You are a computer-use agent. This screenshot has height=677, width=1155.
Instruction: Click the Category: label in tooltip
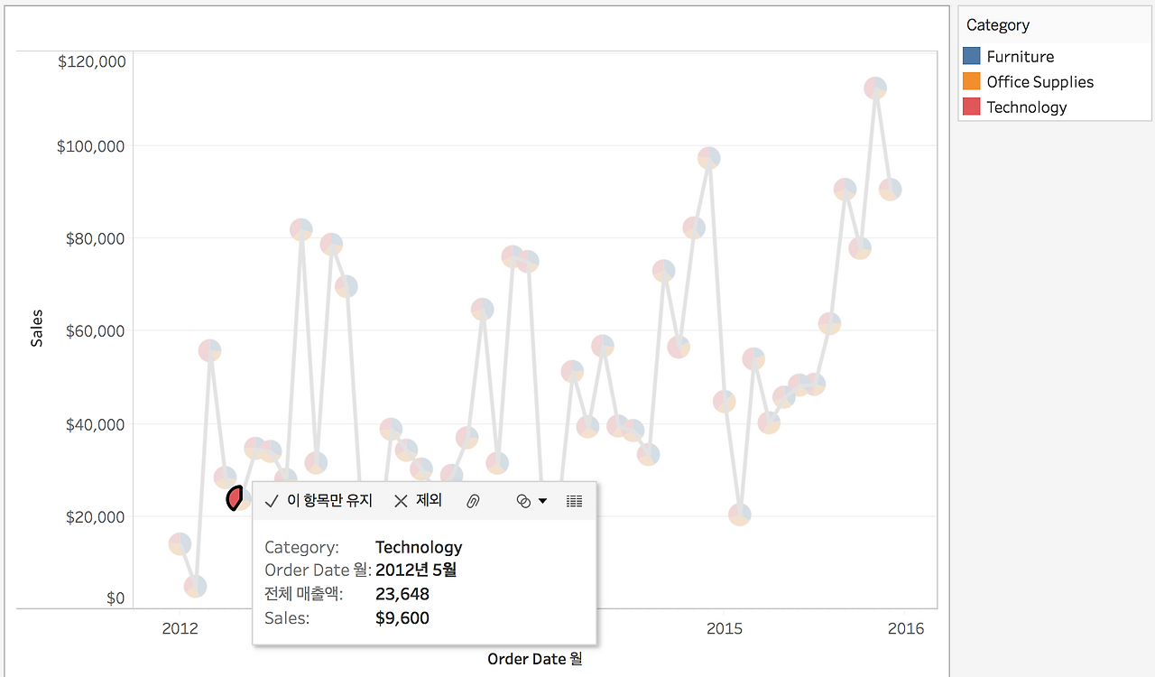[302, 547]
